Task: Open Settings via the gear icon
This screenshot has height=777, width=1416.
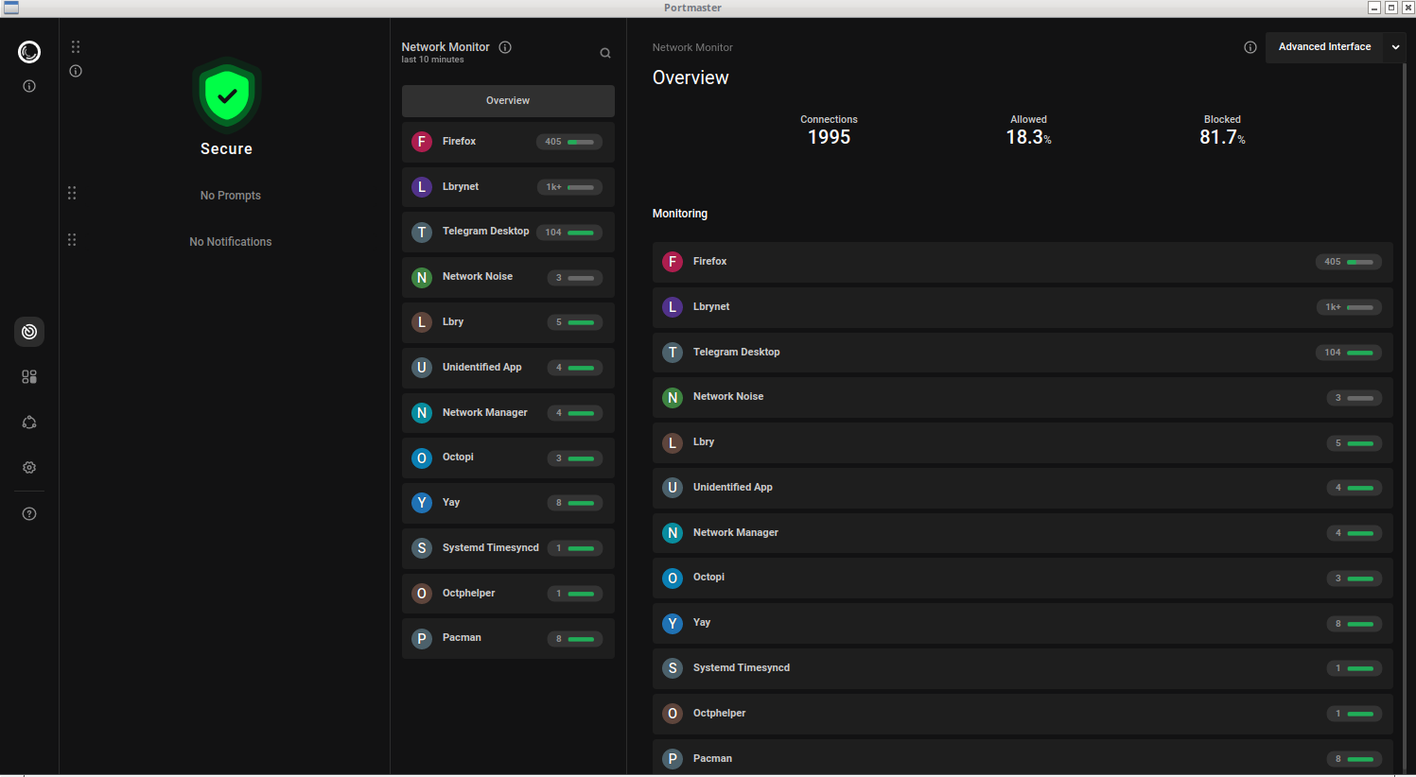Action: [x=29, y=468]
